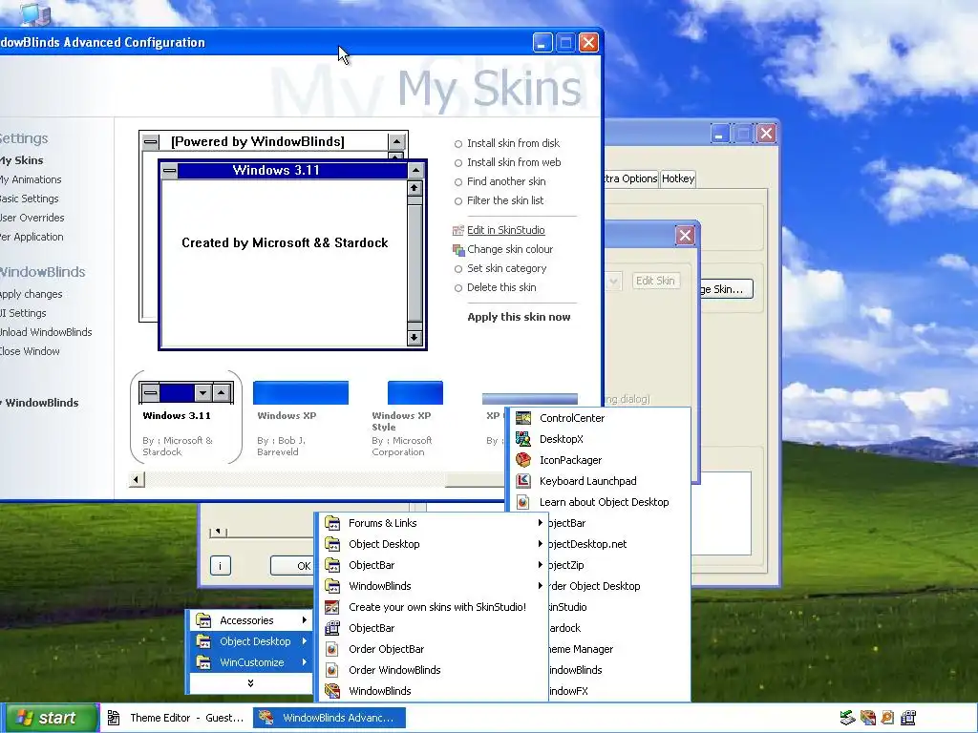Go to Basic Settings in the sidebar
The image size is (978, 733).
coord(30,199)
